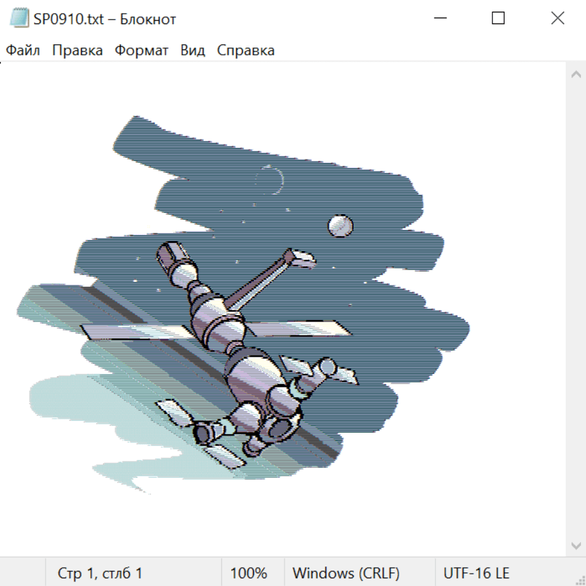Click the Windows (CRLF) status field

coord(346,574)
